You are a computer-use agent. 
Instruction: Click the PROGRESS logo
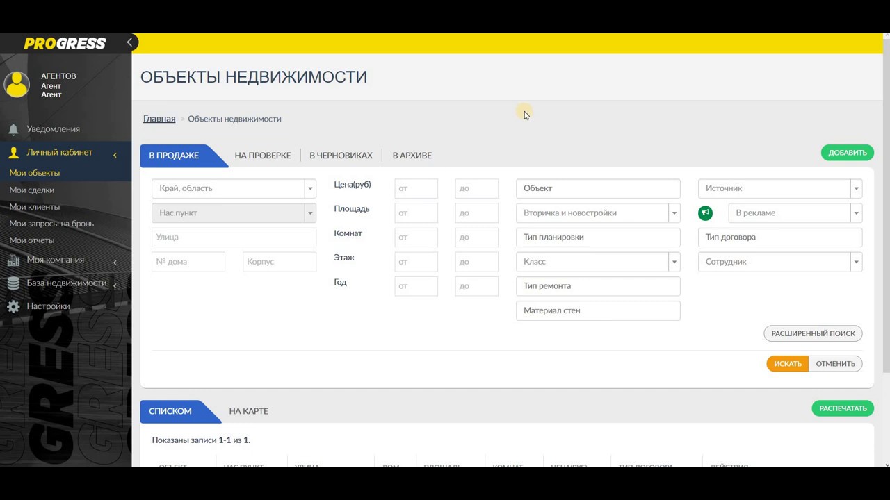[65, 44]
